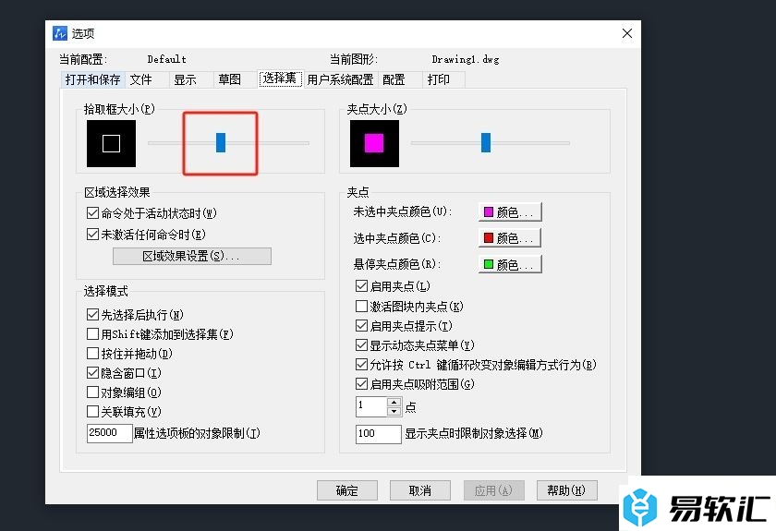The image size is (776, 531).
Task: Click the grip size magenta preview
Action: [x=374, y=143]
